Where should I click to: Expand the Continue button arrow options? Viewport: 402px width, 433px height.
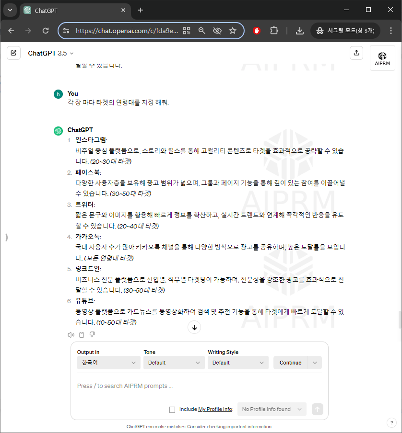point(315,363)
